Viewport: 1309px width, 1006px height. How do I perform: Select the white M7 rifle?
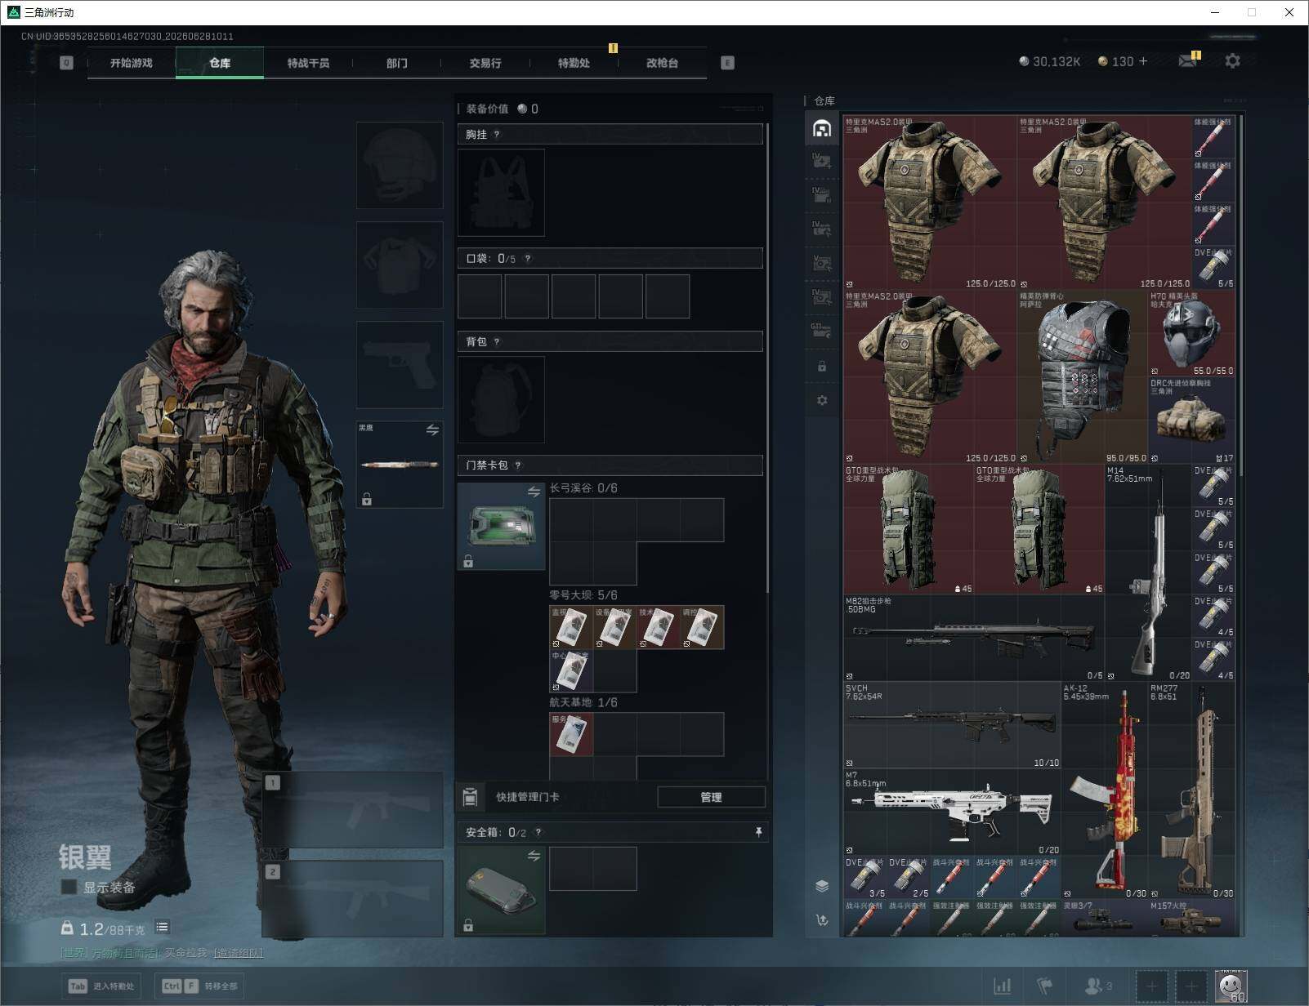point(952,812)
